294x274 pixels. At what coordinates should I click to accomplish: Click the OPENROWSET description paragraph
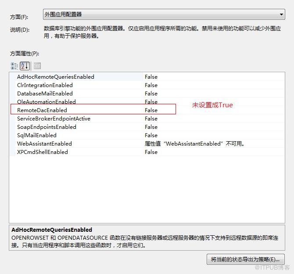pos(145,241)
